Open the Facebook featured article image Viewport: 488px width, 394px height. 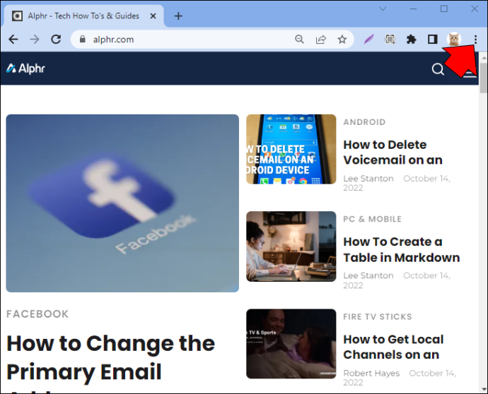(122, 203)
